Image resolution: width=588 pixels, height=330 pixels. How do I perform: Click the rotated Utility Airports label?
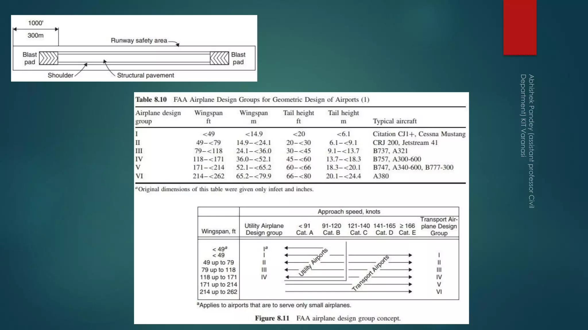[x=313, y=262]
